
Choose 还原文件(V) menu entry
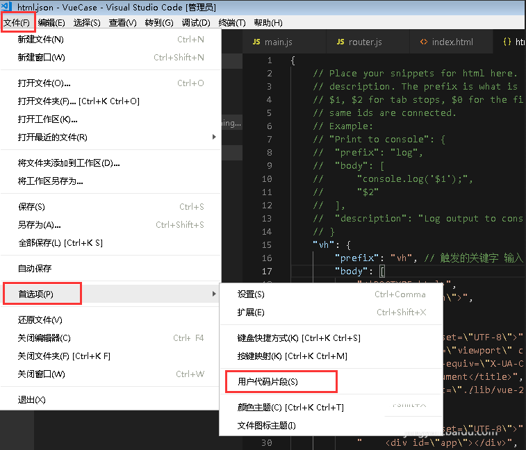[110, 320]
